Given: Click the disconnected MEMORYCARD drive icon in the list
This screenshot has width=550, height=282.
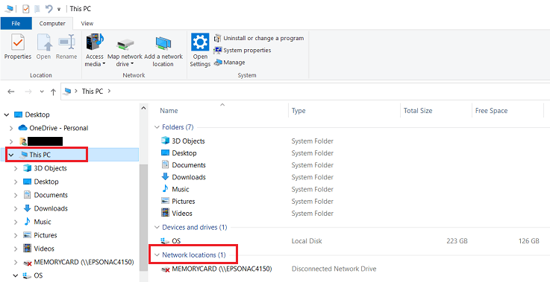Looking at the screenshot, I should (x=166, y=269).
